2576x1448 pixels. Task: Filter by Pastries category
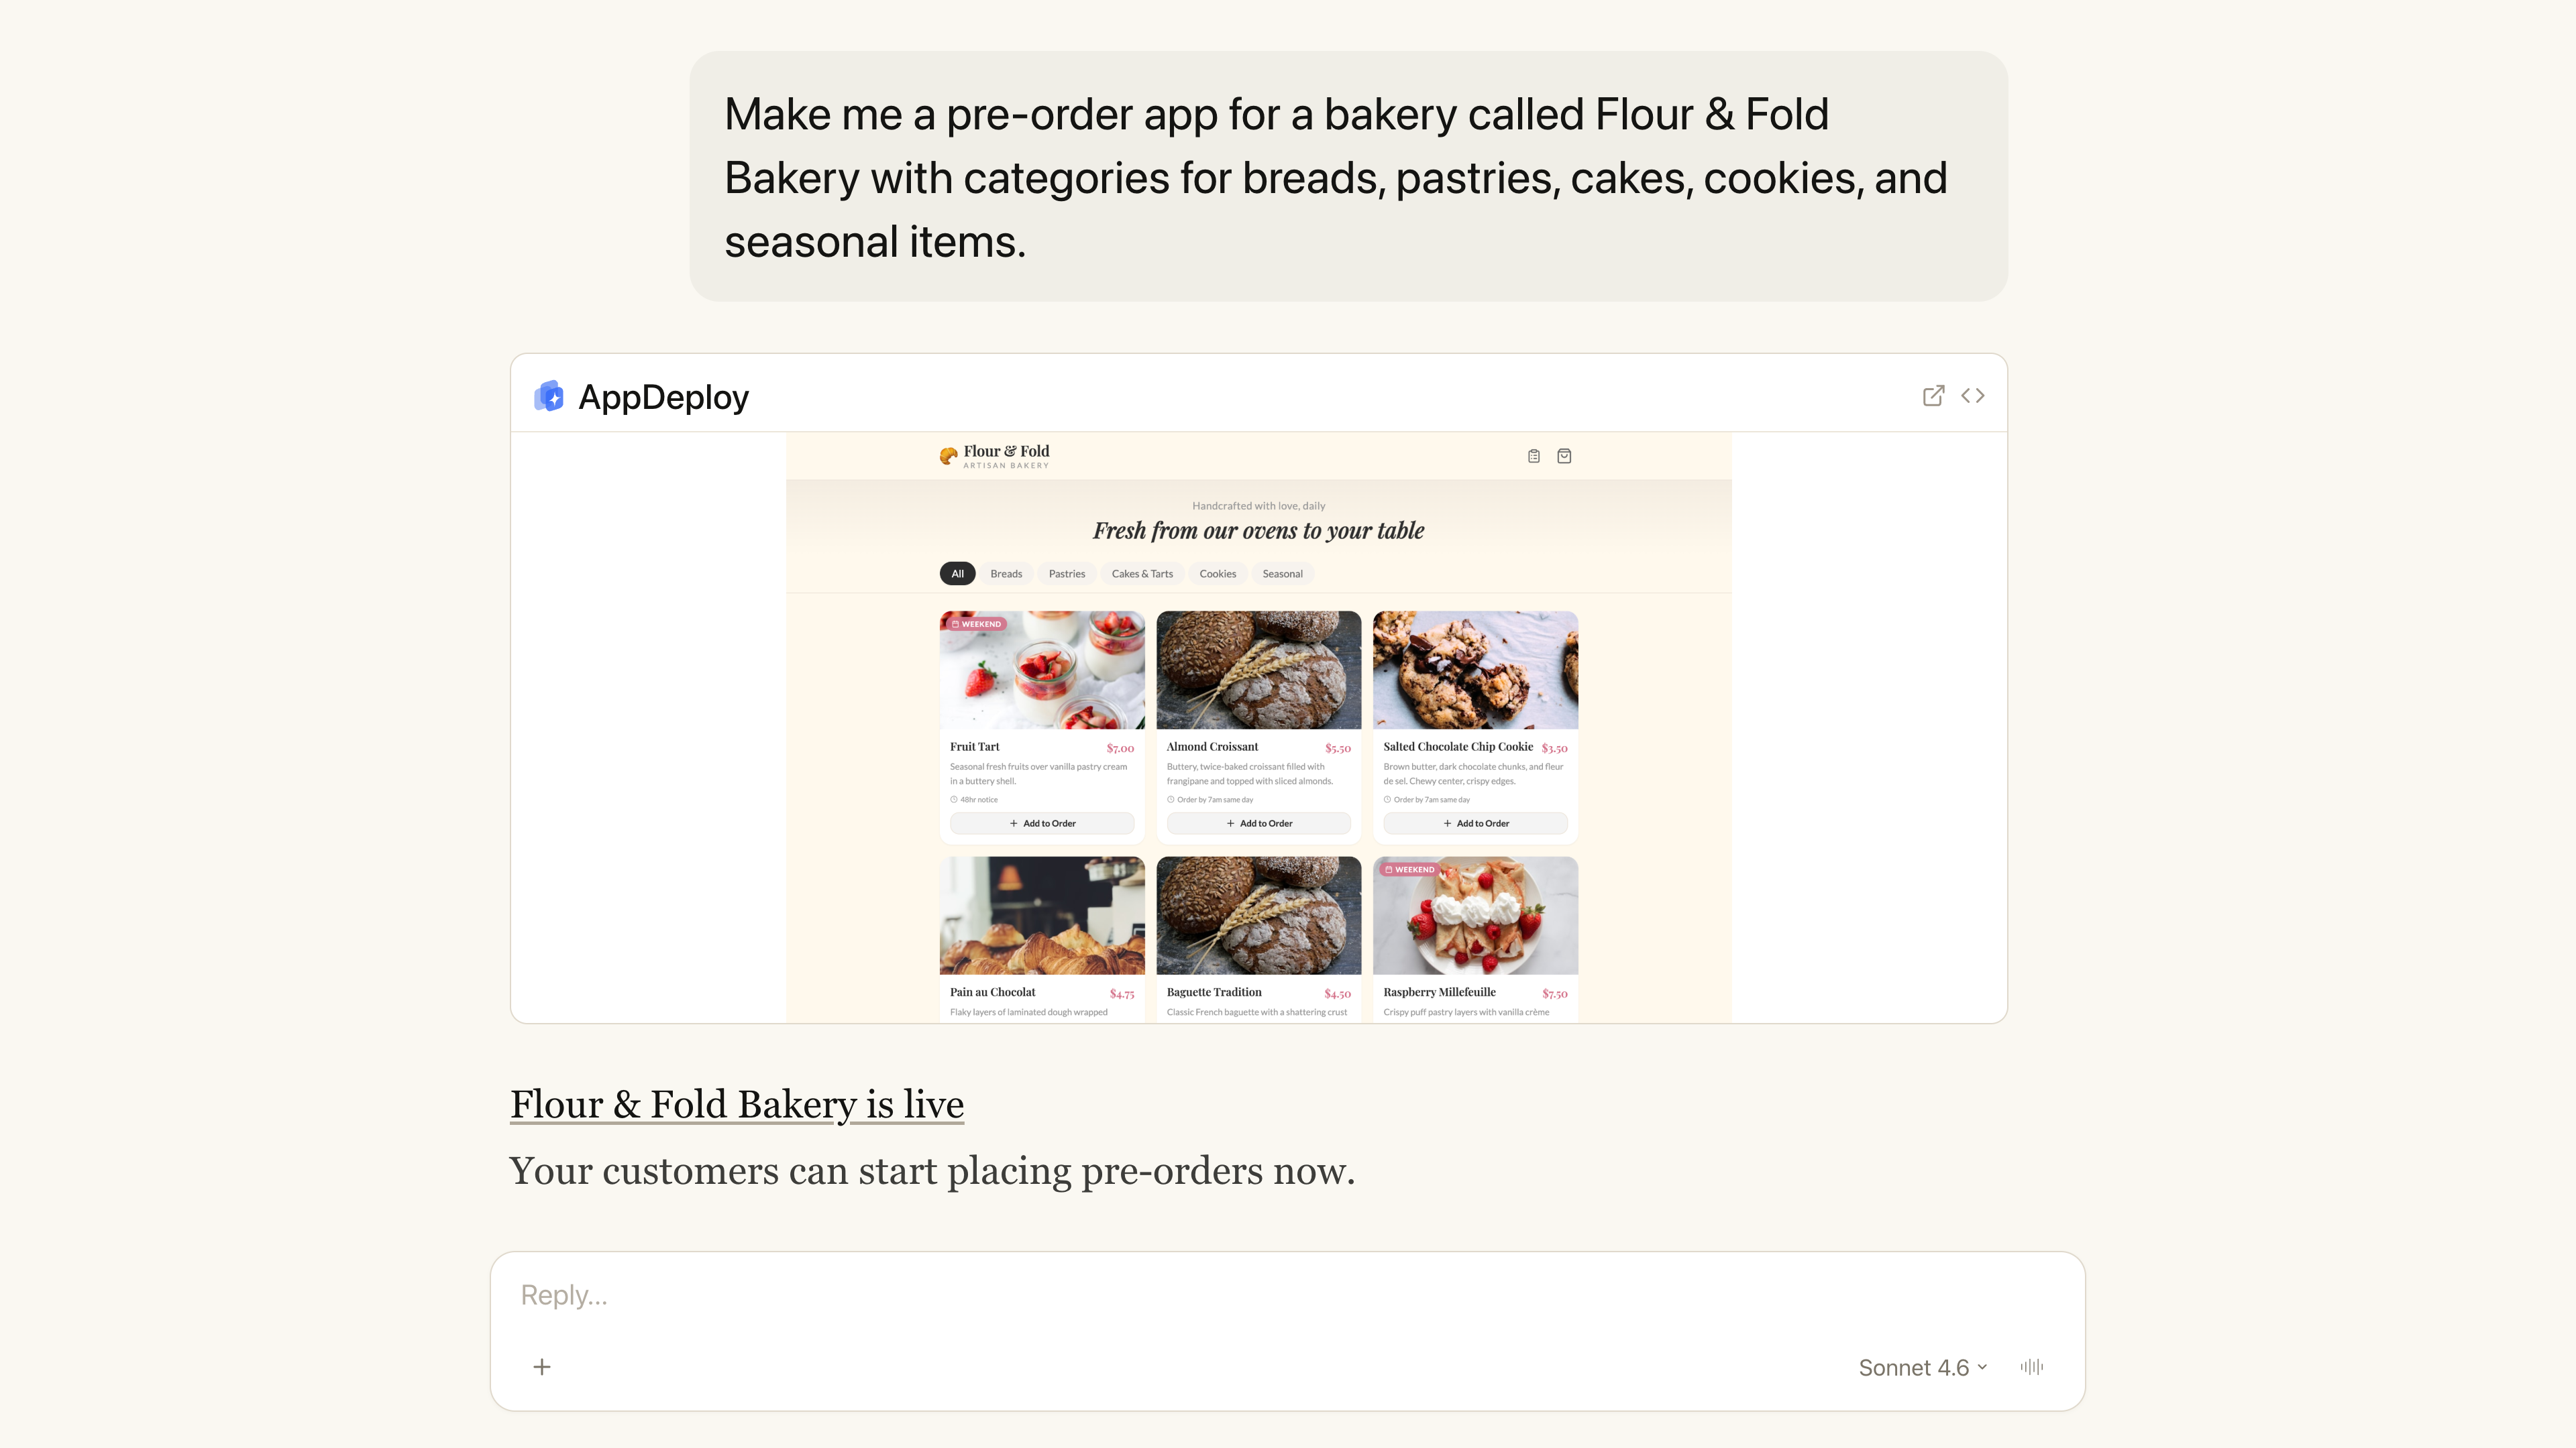pos(1066,574)
